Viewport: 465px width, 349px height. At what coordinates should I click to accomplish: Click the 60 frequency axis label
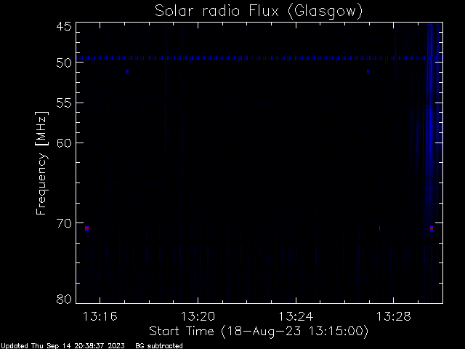pos(64,143)
